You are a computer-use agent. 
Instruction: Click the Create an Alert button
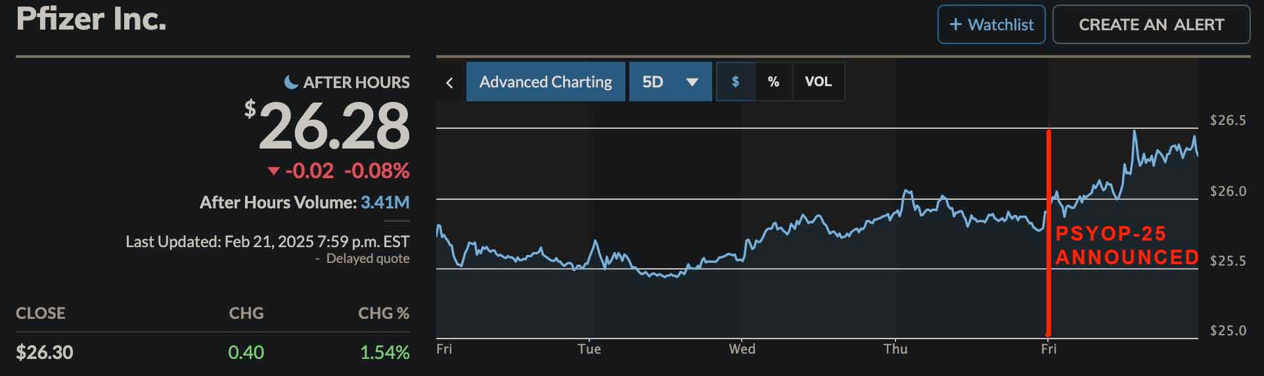click(x=1151, y=24)
